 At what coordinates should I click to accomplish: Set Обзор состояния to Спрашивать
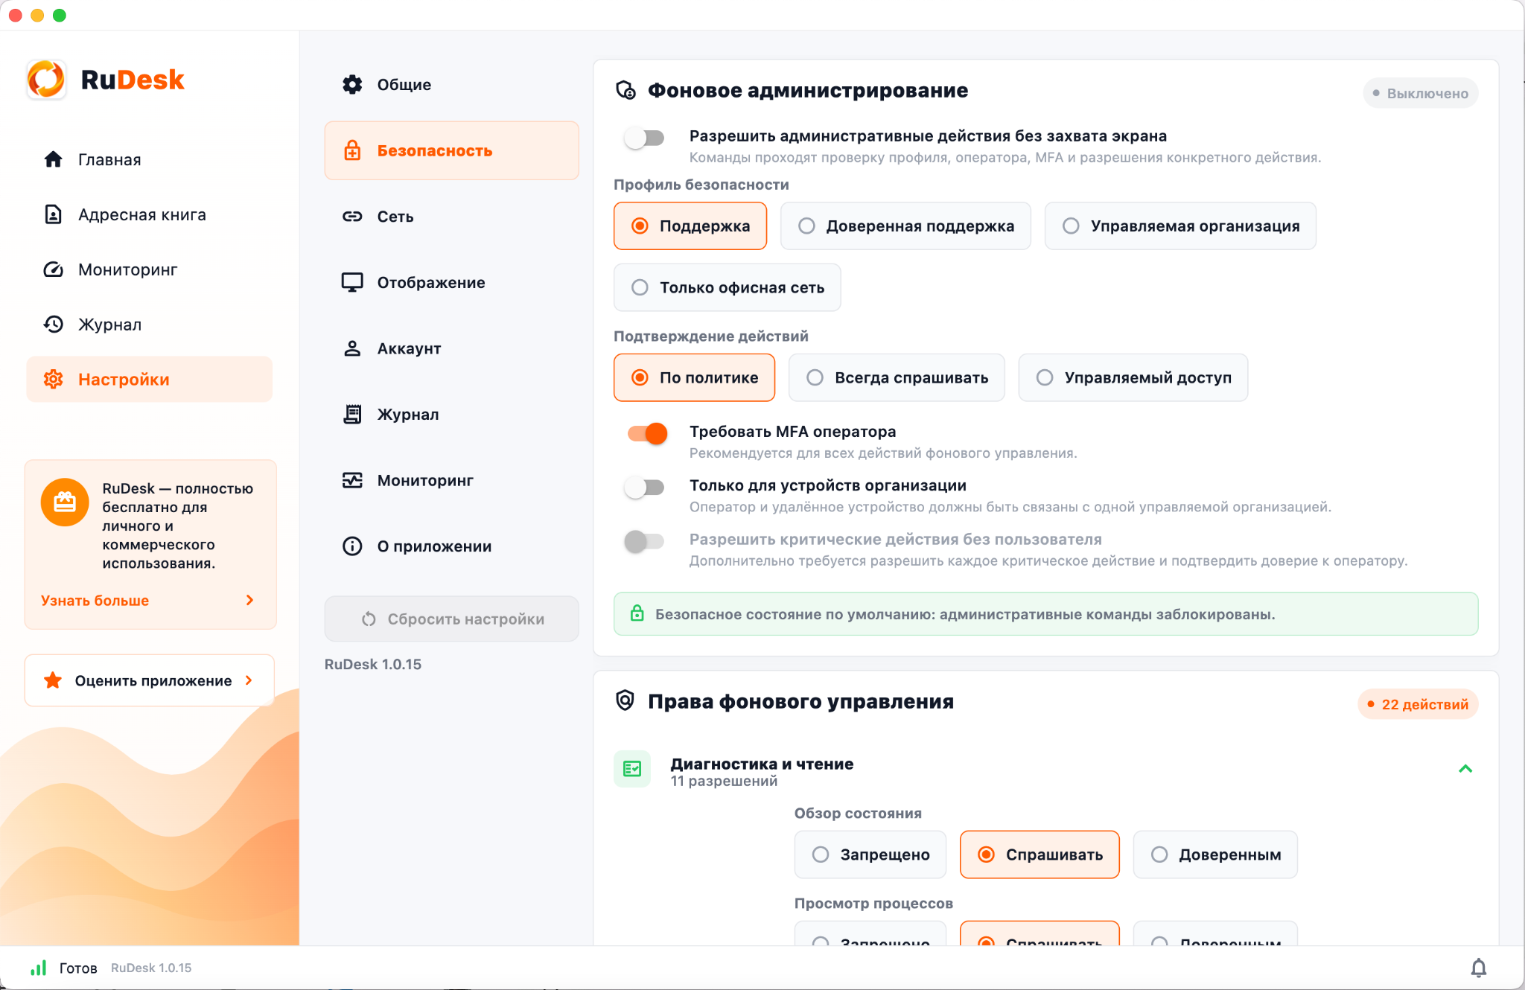click(1040, 855)
